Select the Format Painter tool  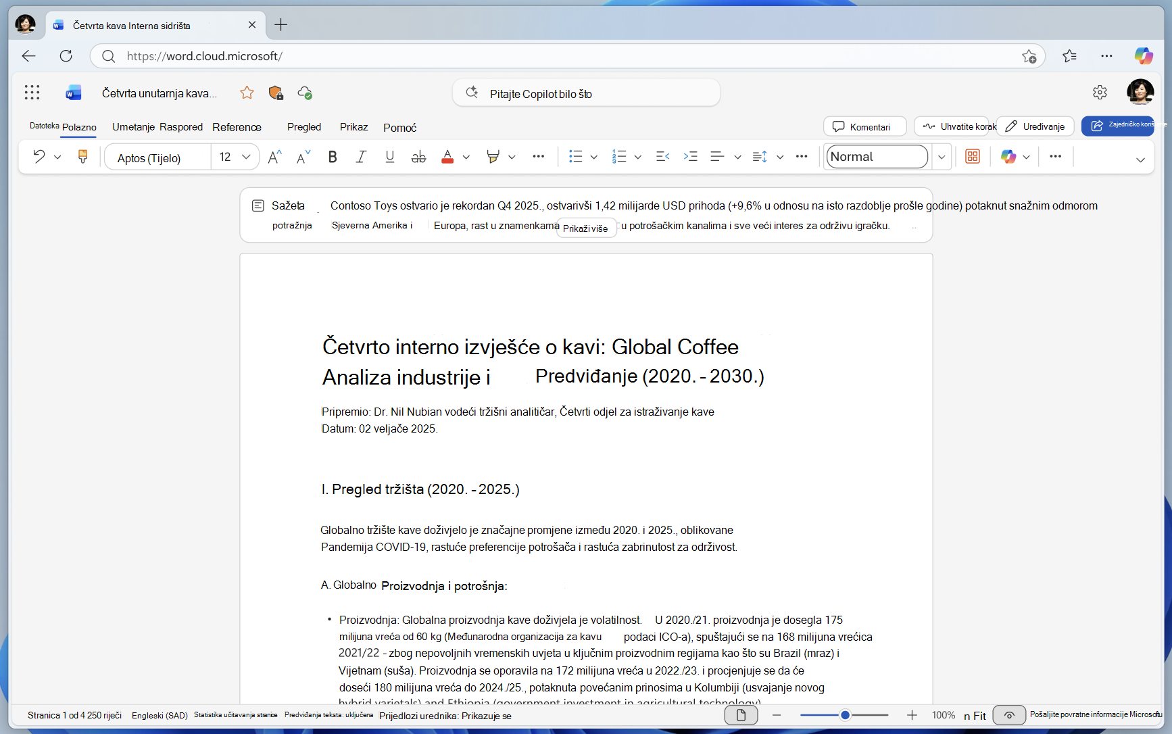(x=82, y=157)
